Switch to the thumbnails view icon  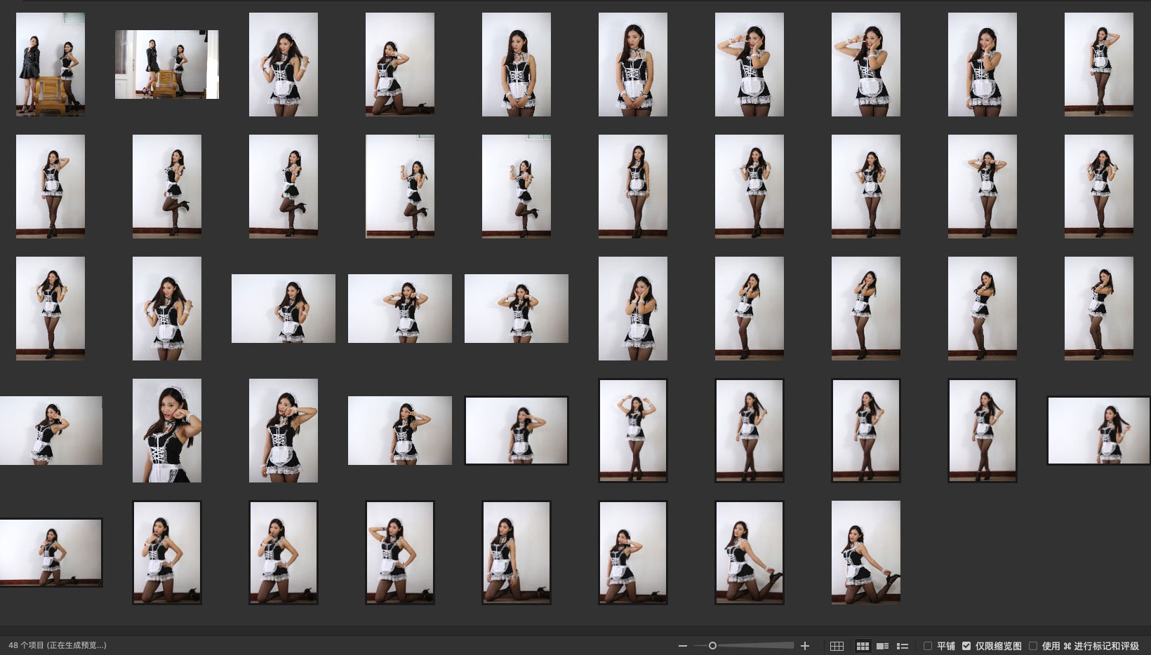click(863, 646)
